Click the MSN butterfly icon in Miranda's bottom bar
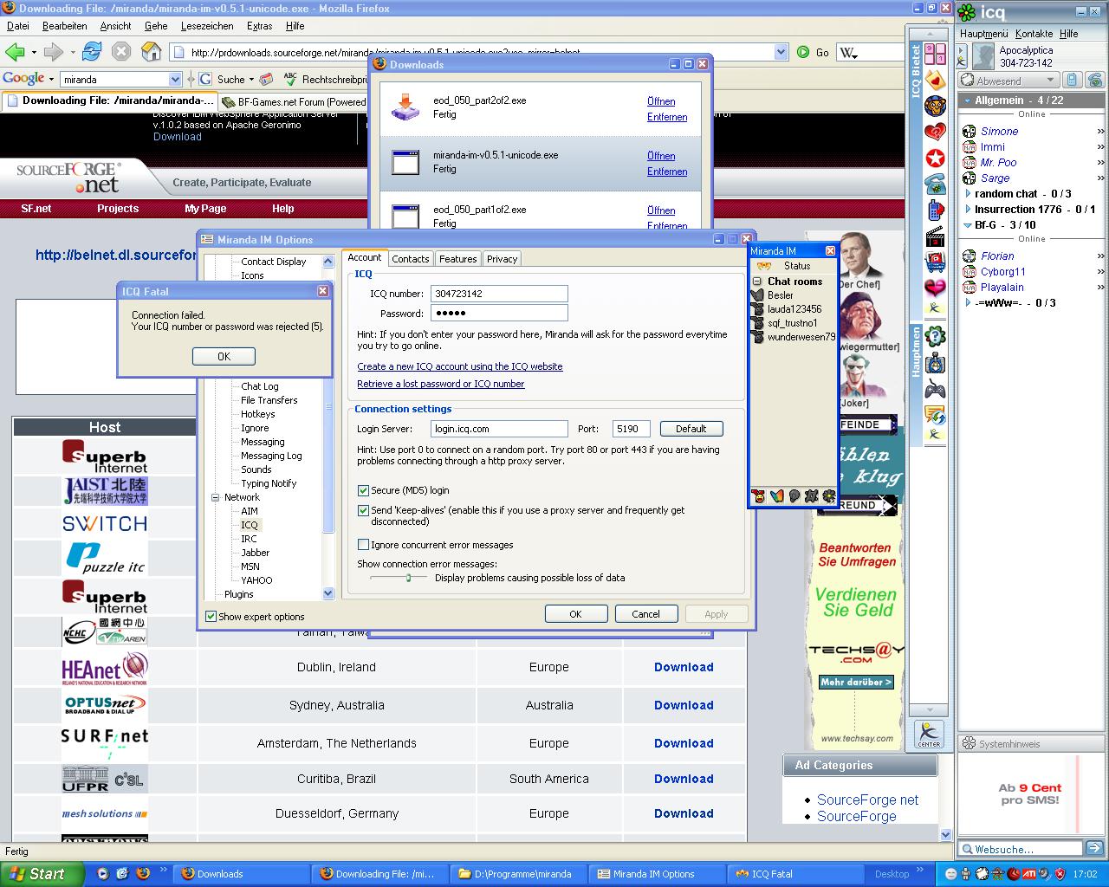This screenshot has height=887, width=1109. [776, 496]
